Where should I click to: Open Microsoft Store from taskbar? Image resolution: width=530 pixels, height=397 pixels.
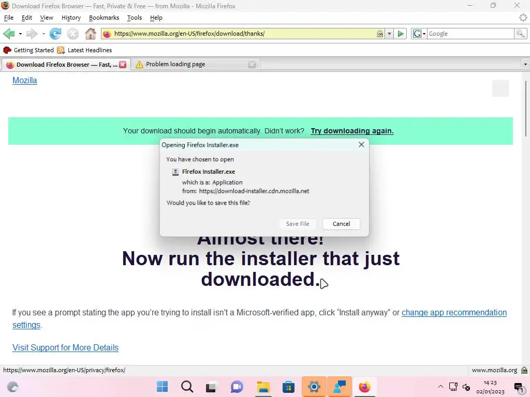(288, 387)
